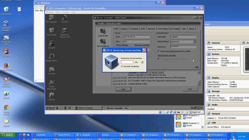Open Mozilla Firefox on host desktop

[x=6, y=67]
